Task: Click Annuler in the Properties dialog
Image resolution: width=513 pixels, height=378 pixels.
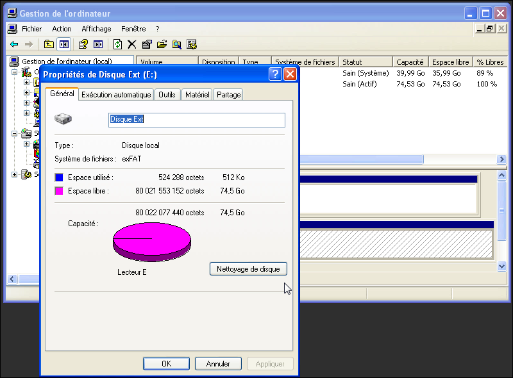Action: click(218, 364)
